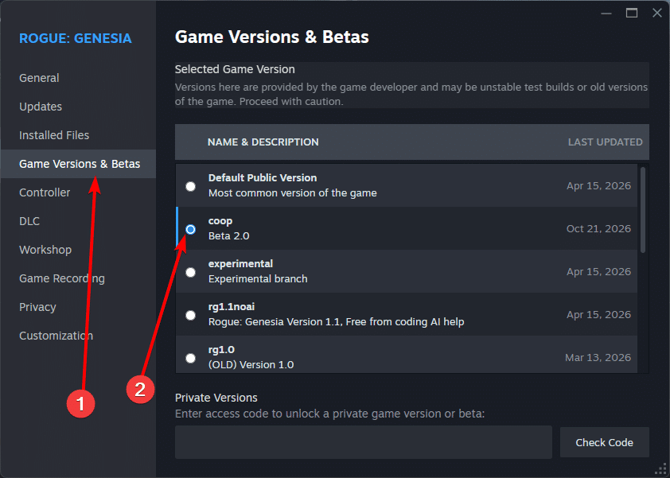The image size is (670, 478).
Task: Select Game Versions & Betas sidebar item
Action: click(x=79, y=164)
